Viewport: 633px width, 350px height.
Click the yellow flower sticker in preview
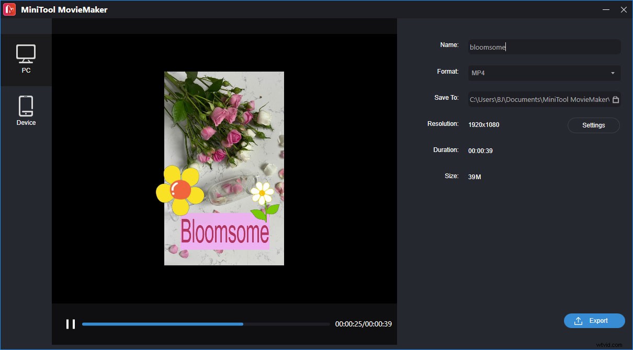coord(179,191)
